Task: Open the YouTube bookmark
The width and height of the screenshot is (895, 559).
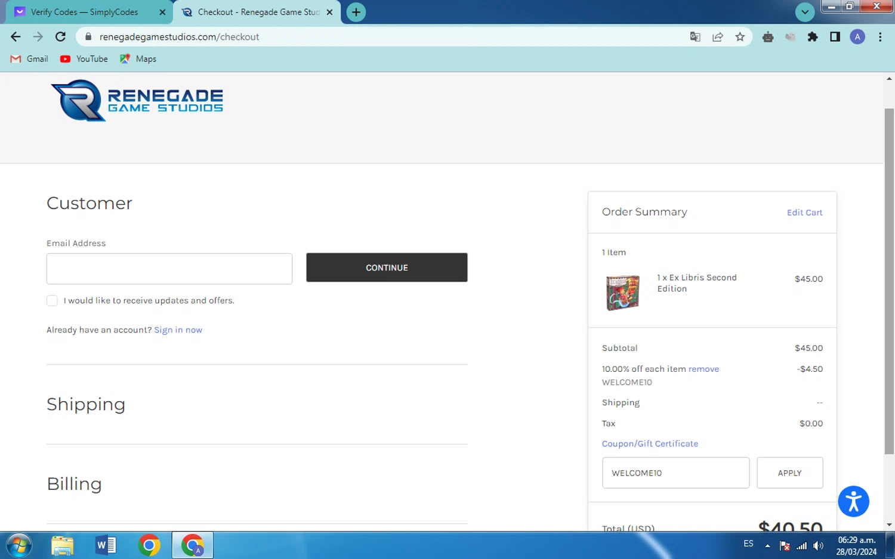Action: tap(84, 59)
